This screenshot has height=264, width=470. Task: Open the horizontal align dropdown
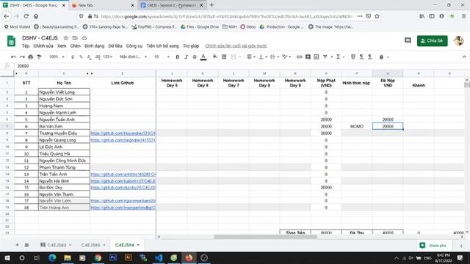pyautogui.click(x=250, y=56)
